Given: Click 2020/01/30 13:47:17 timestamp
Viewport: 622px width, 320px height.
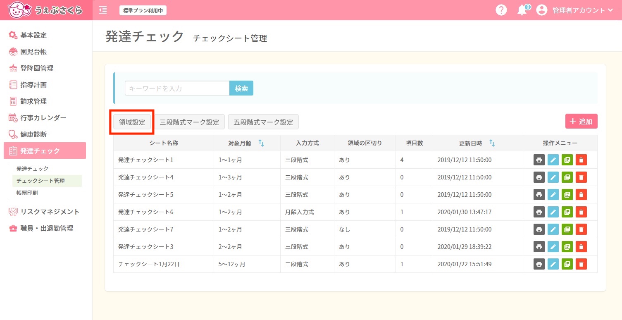Looking at the screenshot, I should [465, 212].
